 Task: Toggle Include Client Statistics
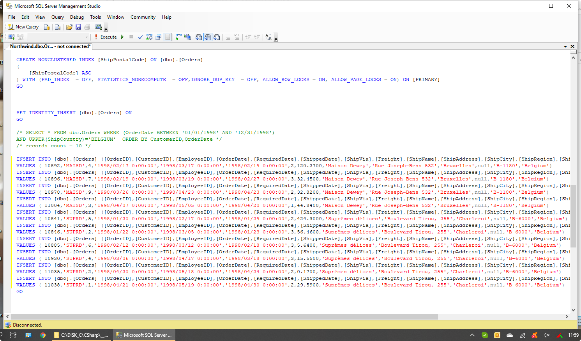pos(187,37)
